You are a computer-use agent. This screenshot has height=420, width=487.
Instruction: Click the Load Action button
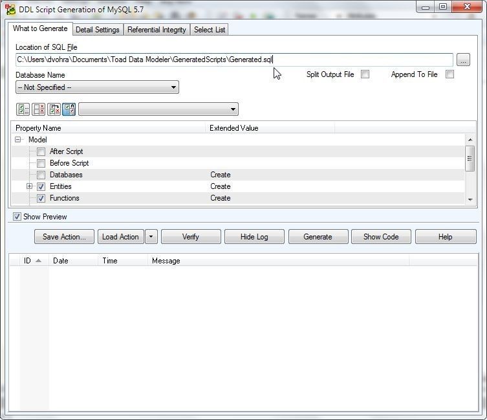(x=120, y=237)
